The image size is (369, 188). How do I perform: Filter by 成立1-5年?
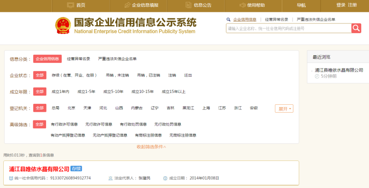click(x=86, y=91)
